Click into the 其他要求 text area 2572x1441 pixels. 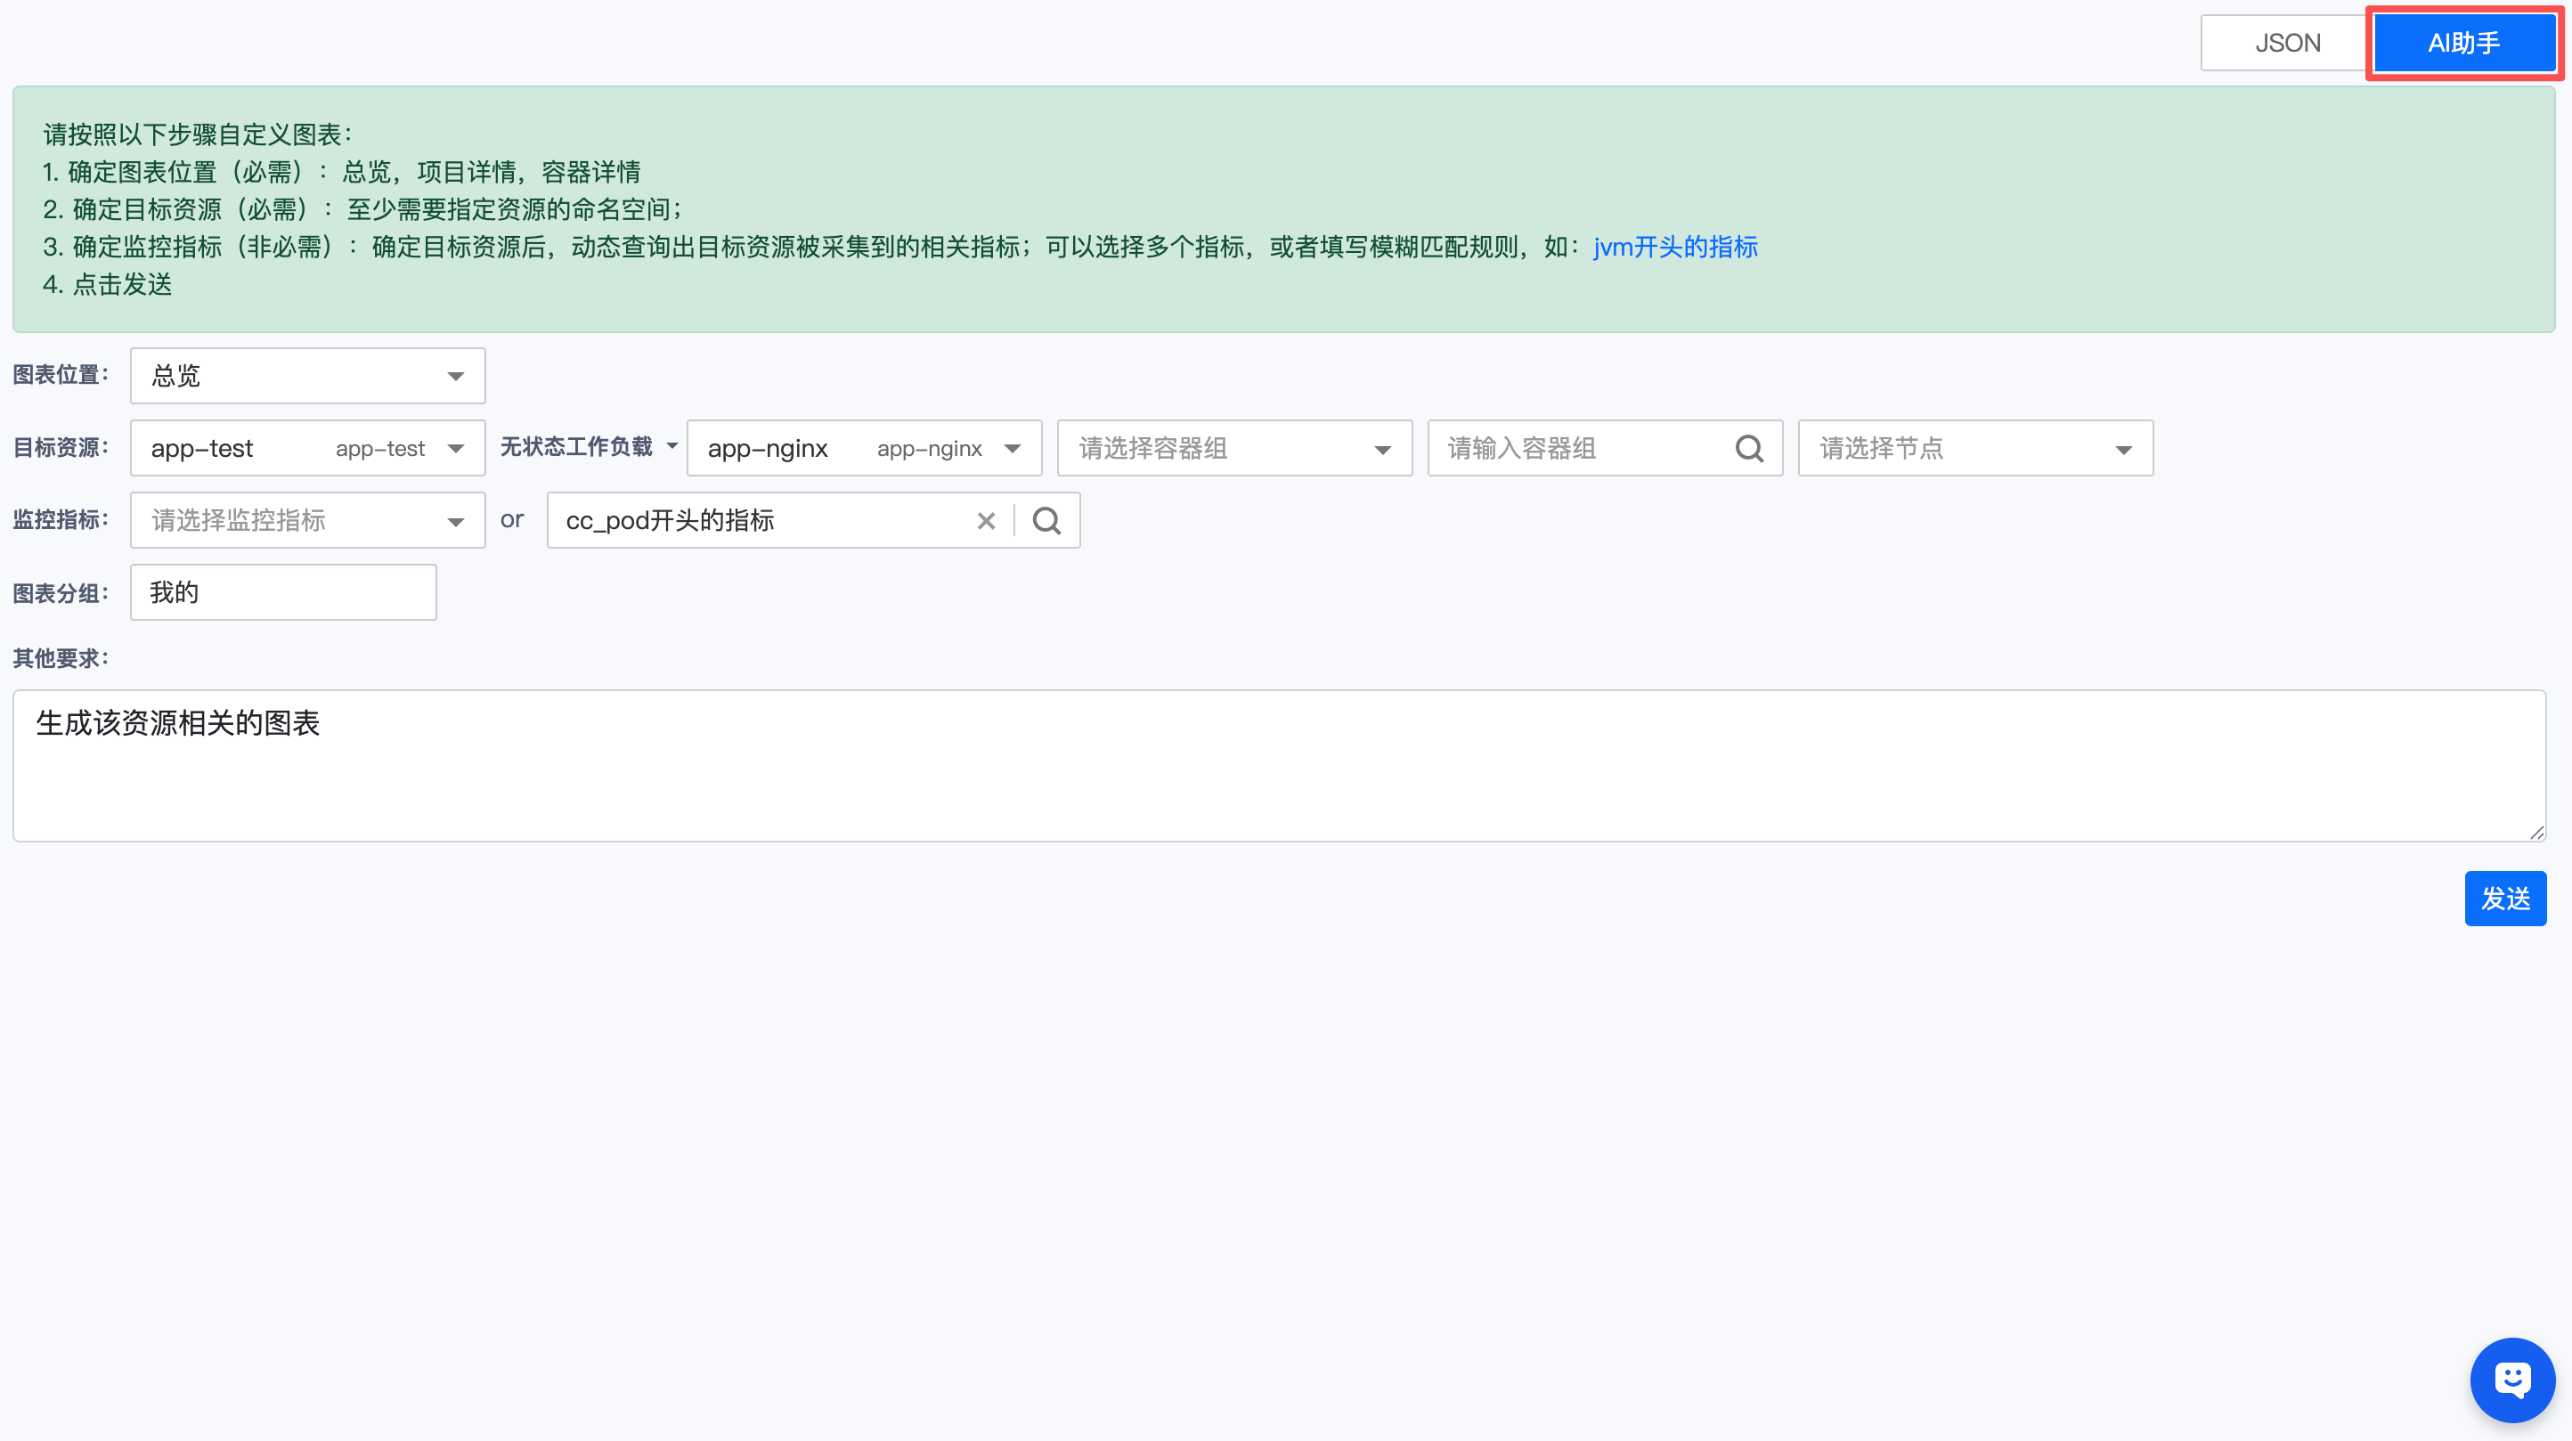[x=1278, y=765]
